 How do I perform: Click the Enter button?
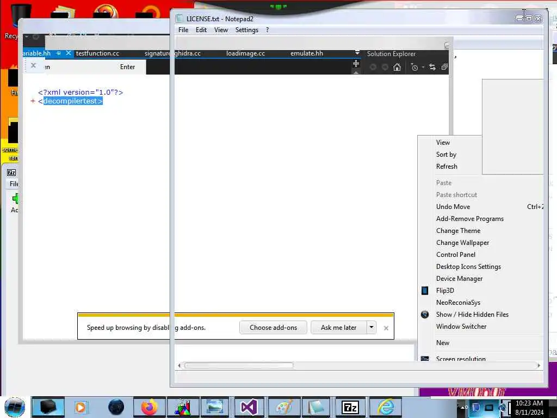[x=127, y=67]
